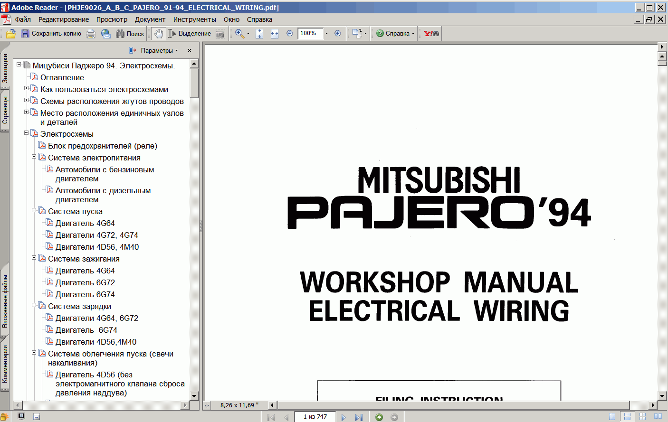
Task: Click the fit page height icon
Action: [259, 34]
